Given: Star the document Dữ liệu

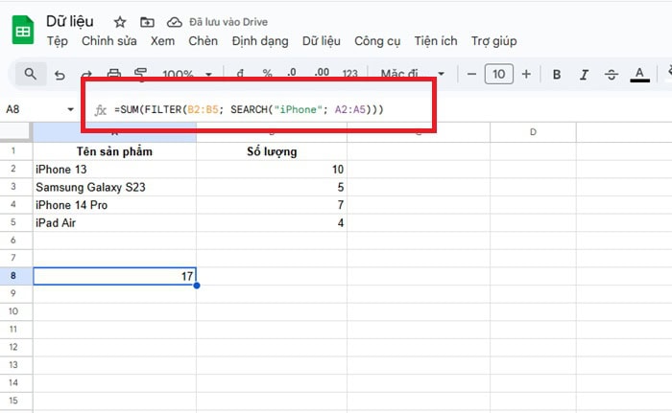Looking at the screenshot, I should pos(120,21).
